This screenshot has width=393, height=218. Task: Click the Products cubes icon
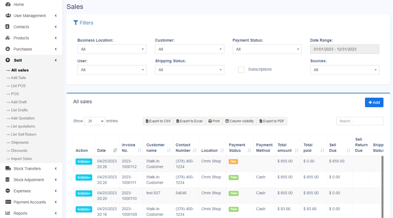point(8,38)
